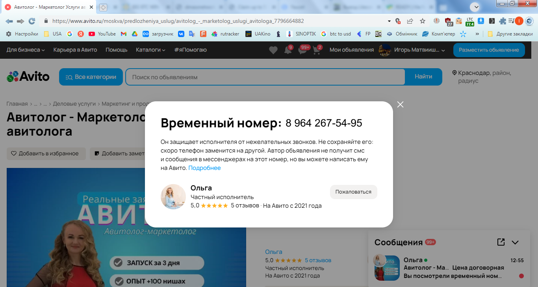538x287 pixels.
Task: Click Добавить в избранное button
Action: (x=46, y=153)
